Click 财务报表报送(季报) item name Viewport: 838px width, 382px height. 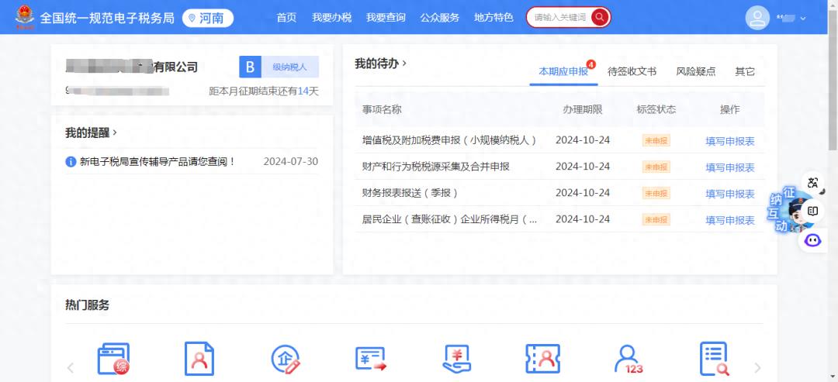pos(410,193)
